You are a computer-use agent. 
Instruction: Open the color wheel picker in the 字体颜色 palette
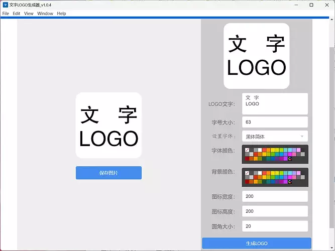coord(290,159)
